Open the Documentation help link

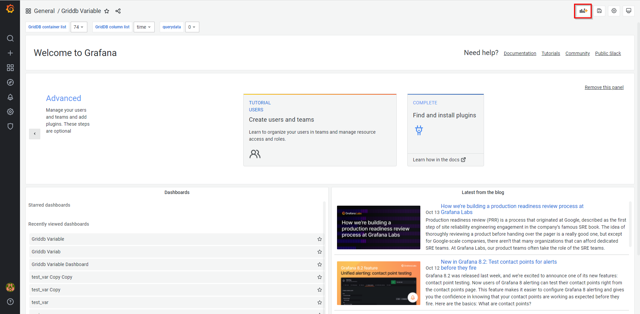[520, 53]
